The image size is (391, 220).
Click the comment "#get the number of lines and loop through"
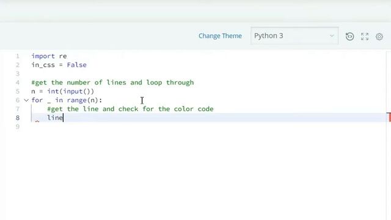(112, 82)
